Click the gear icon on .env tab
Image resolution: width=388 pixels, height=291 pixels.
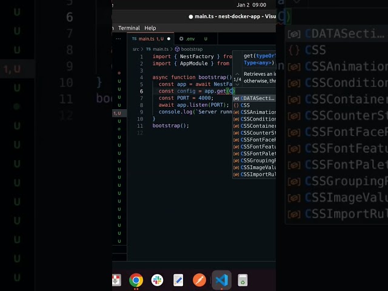pos(181,39)
